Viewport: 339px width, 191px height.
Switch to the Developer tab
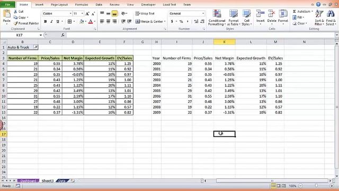pos(148,5)
